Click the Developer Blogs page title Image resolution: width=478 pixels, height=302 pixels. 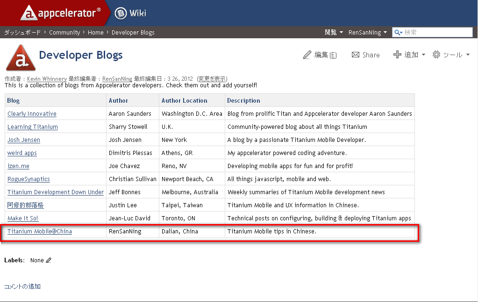click(81, 55)
